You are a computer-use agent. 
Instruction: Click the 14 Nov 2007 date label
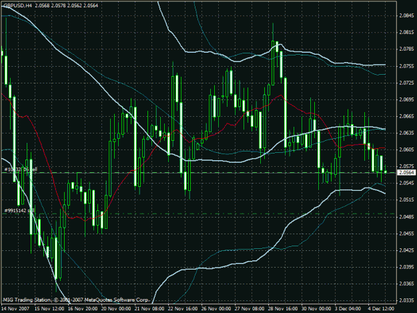(x=15, y=309)
